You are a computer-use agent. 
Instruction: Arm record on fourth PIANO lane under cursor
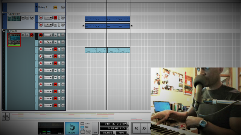point(41,56)
